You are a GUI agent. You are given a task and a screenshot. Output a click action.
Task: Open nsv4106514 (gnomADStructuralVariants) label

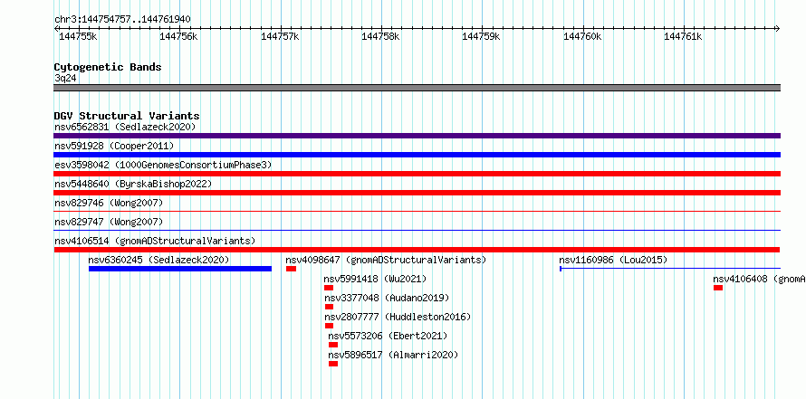tap(155, 241)
